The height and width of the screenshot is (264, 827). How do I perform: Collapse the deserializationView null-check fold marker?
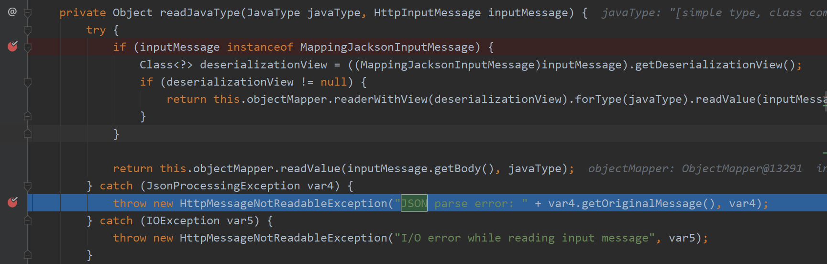28,82
